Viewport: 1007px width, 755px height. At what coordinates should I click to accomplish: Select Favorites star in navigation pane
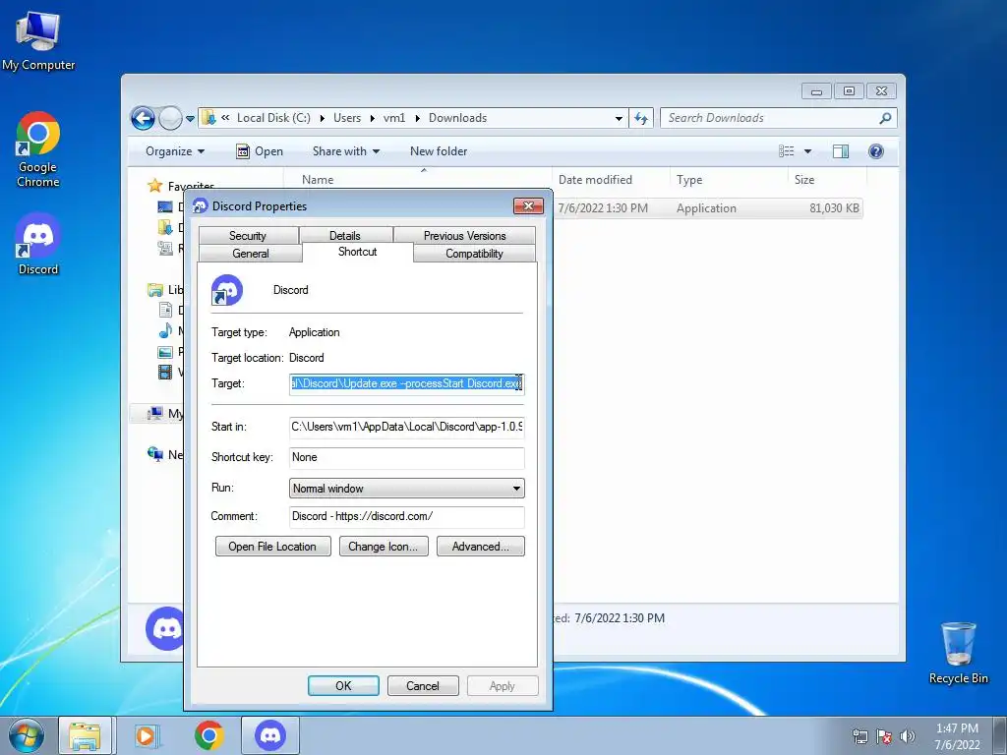[154, 186]
